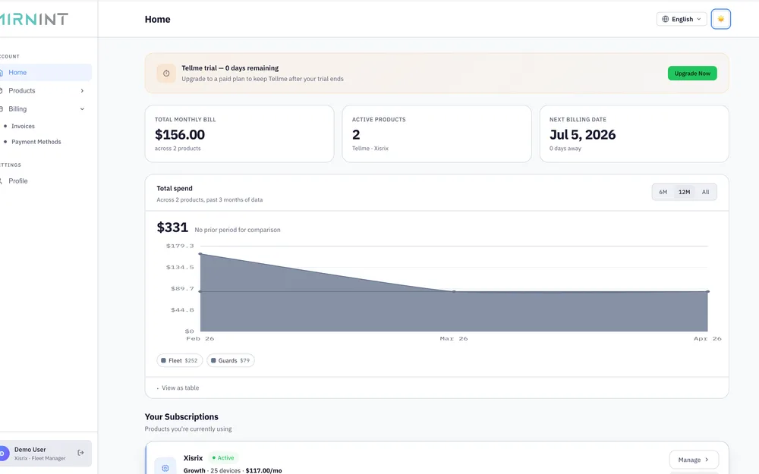This screenshot has height=474, width=759.
Task: Toggle the sun light/dark theme button
Action: (720, 20)
